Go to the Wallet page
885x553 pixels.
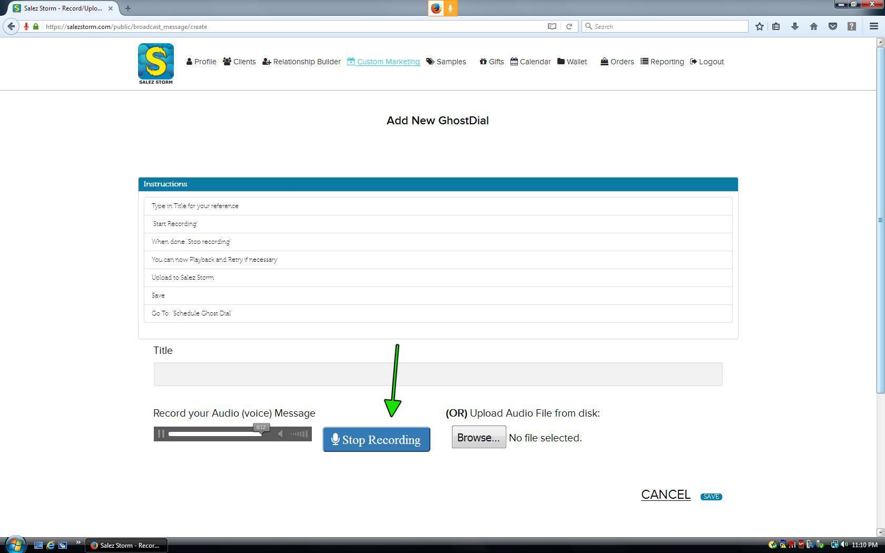[572, 62]
